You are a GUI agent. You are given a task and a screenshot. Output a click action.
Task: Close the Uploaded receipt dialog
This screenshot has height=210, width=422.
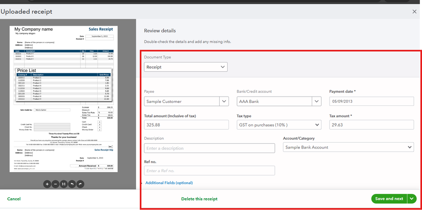coord(414,12)
